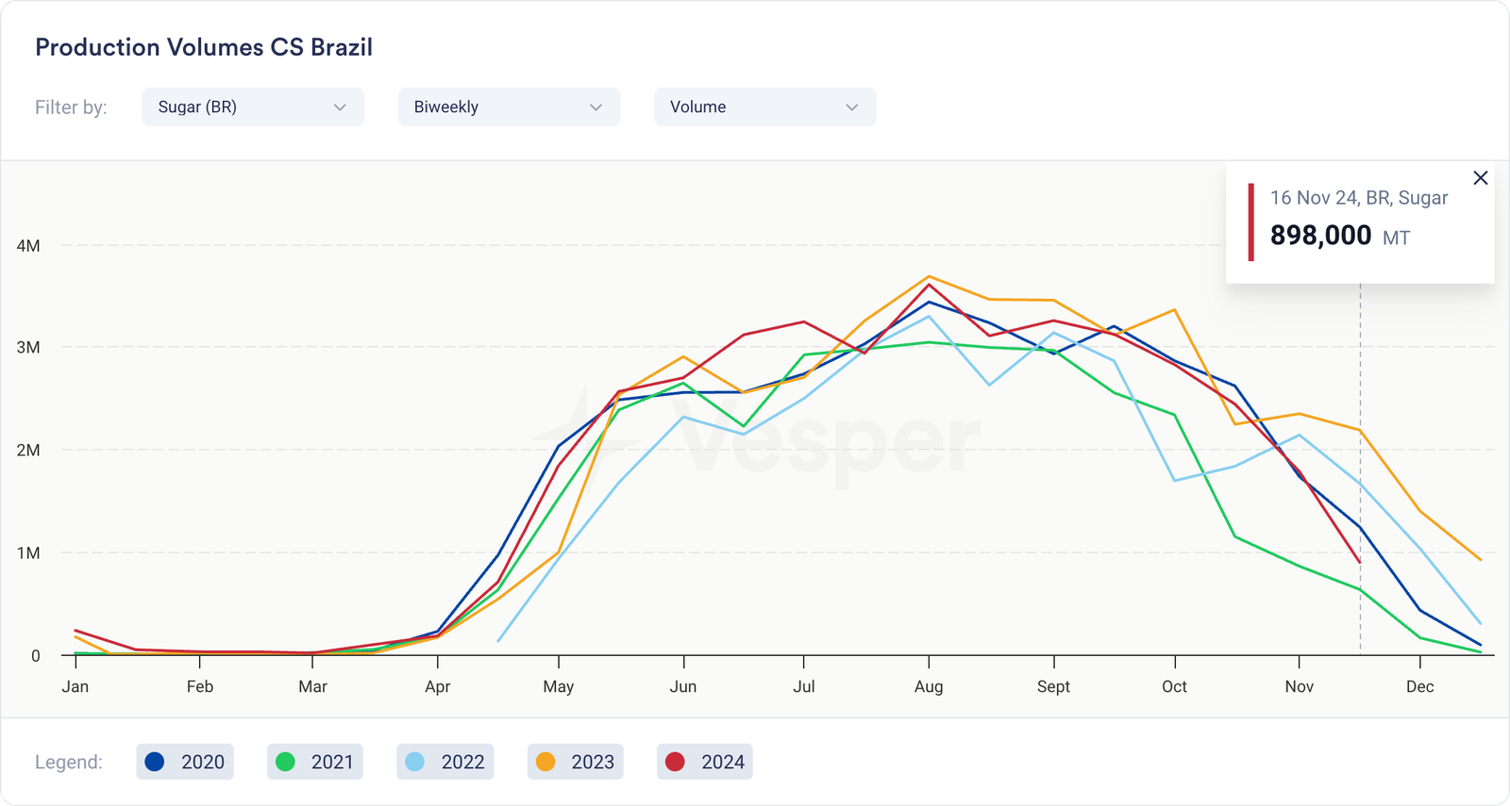Screen dimensions: 1510x806
Task: Toggle the 2021 series in legend
Action: click(x=315, y=762)
